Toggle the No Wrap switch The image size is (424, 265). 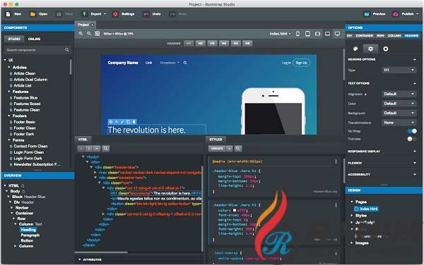[412, 131]
